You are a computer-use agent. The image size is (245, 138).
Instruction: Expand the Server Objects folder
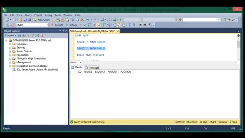pos(10,51)
